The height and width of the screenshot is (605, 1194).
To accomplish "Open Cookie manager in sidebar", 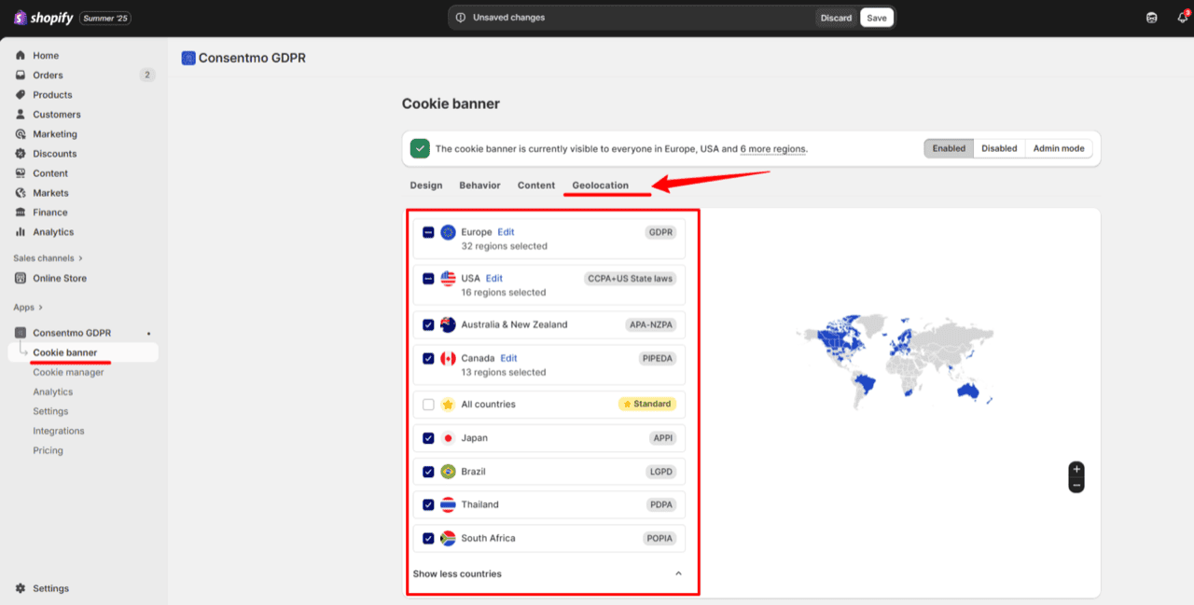I will click(68, 373).
